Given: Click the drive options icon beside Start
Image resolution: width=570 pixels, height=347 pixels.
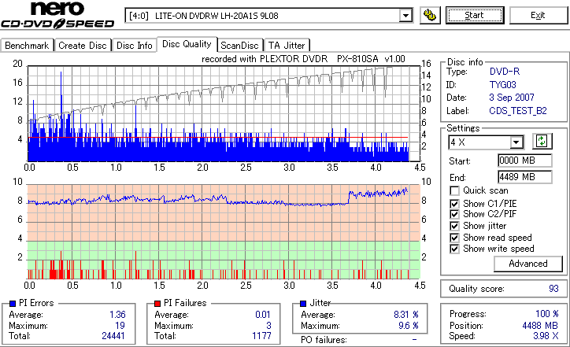Looking at the screenshot, I should [x=430, y=15].
